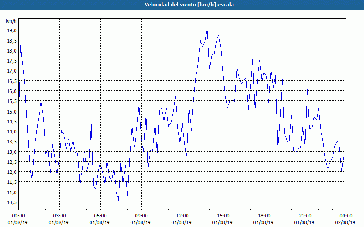Click the '14,5' y-axis label
Image resolution: width=364 pixels, height=227 pixels.
12,122
